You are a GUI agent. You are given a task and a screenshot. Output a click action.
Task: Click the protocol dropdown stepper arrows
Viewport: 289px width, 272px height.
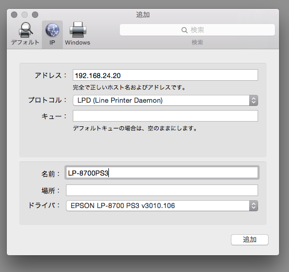[x=253, y=101]
